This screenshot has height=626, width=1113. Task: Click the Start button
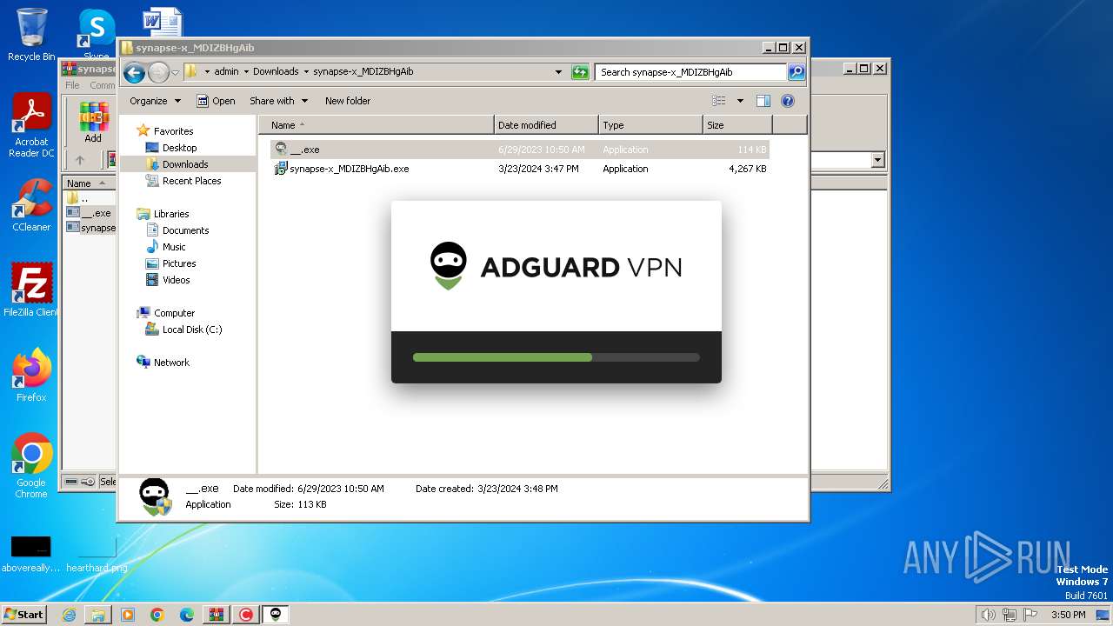pyautogui.click(x=23, y=614)
